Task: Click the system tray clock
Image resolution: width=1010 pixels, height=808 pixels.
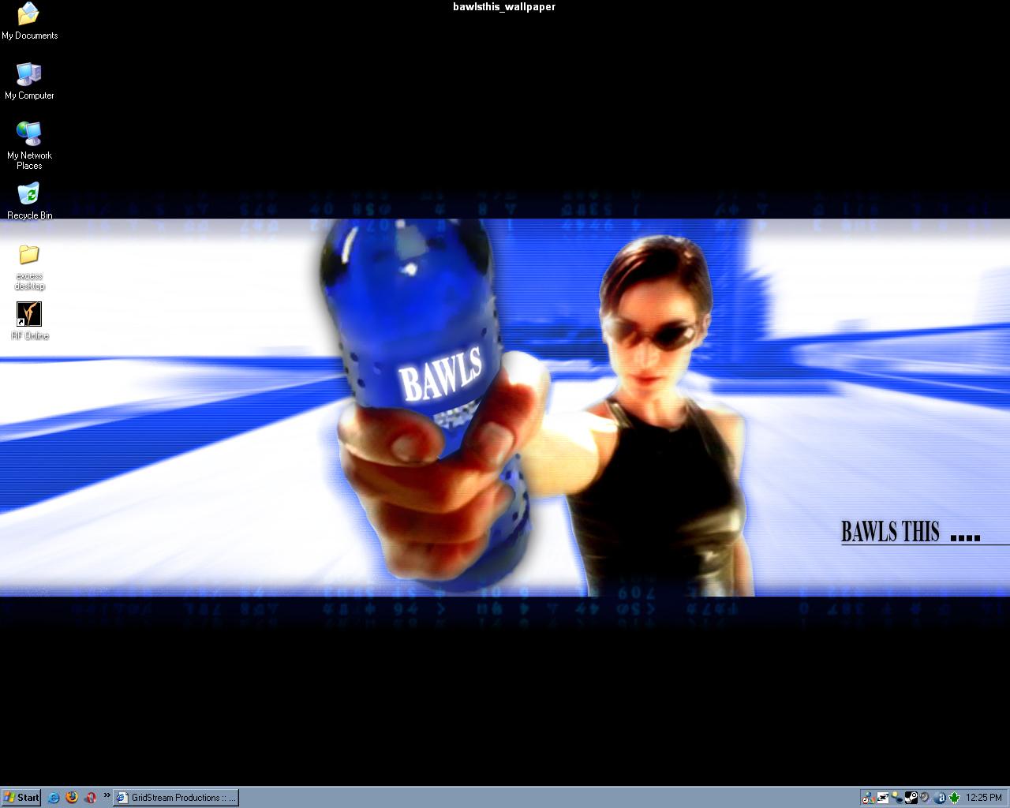Action: (x=984, y=798)
